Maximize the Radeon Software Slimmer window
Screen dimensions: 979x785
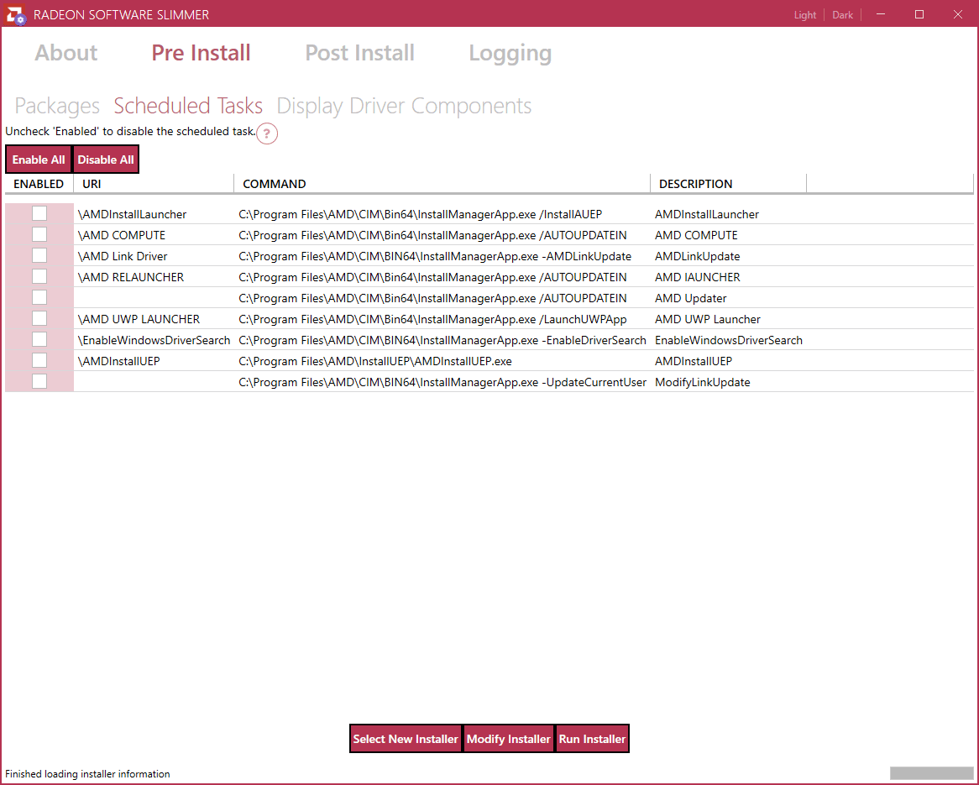point(919,14)
